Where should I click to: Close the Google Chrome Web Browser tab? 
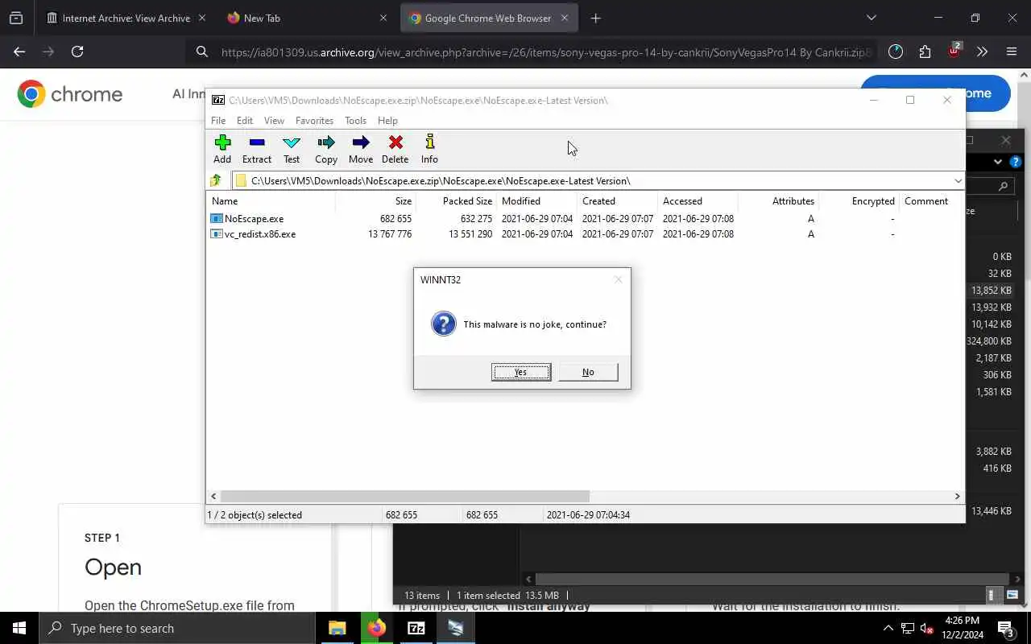click(564, 18)
